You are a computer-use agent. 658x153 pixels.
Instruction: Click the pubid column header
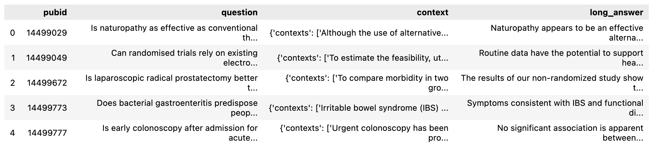pyautogui.click(x=55, y=12)
